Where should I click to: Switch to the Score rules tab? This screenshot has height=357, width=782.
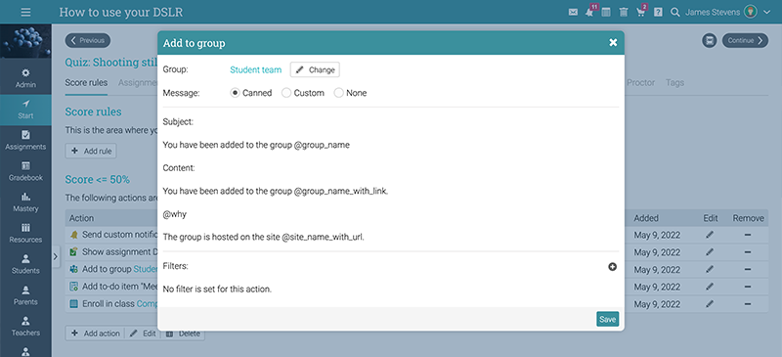point(86,83)
